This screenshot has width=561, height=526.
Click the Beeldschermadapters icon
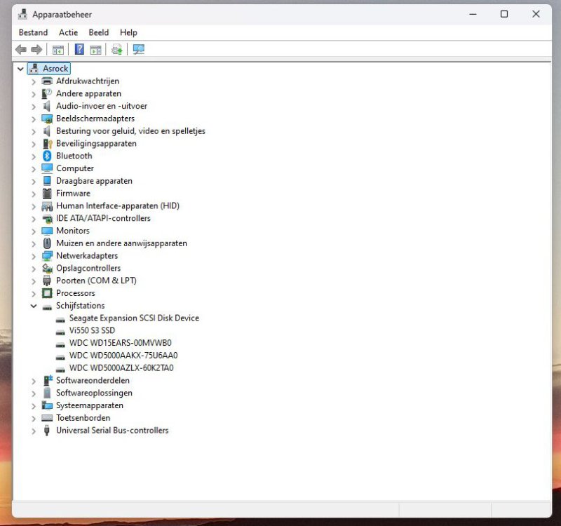[47, 119]
